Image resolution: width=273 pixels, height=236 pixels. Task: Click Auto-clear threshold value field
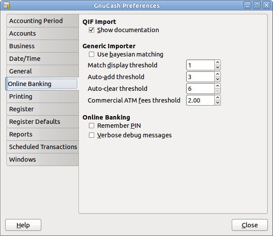click(x=201, y=89)
